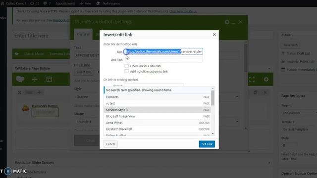Add new element with plus icon
The image size is (317, 178).
tap(35, 79)
